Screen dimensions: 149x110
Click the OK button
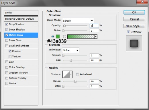coord(134,12)
